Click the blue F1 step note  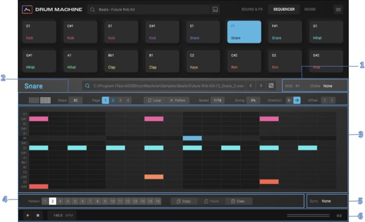pos(192,138)
